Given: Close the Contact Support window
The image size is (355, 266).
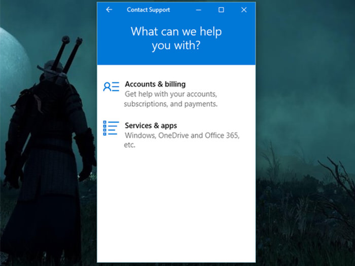Looking at the screenshot, I should coord(244,10).
